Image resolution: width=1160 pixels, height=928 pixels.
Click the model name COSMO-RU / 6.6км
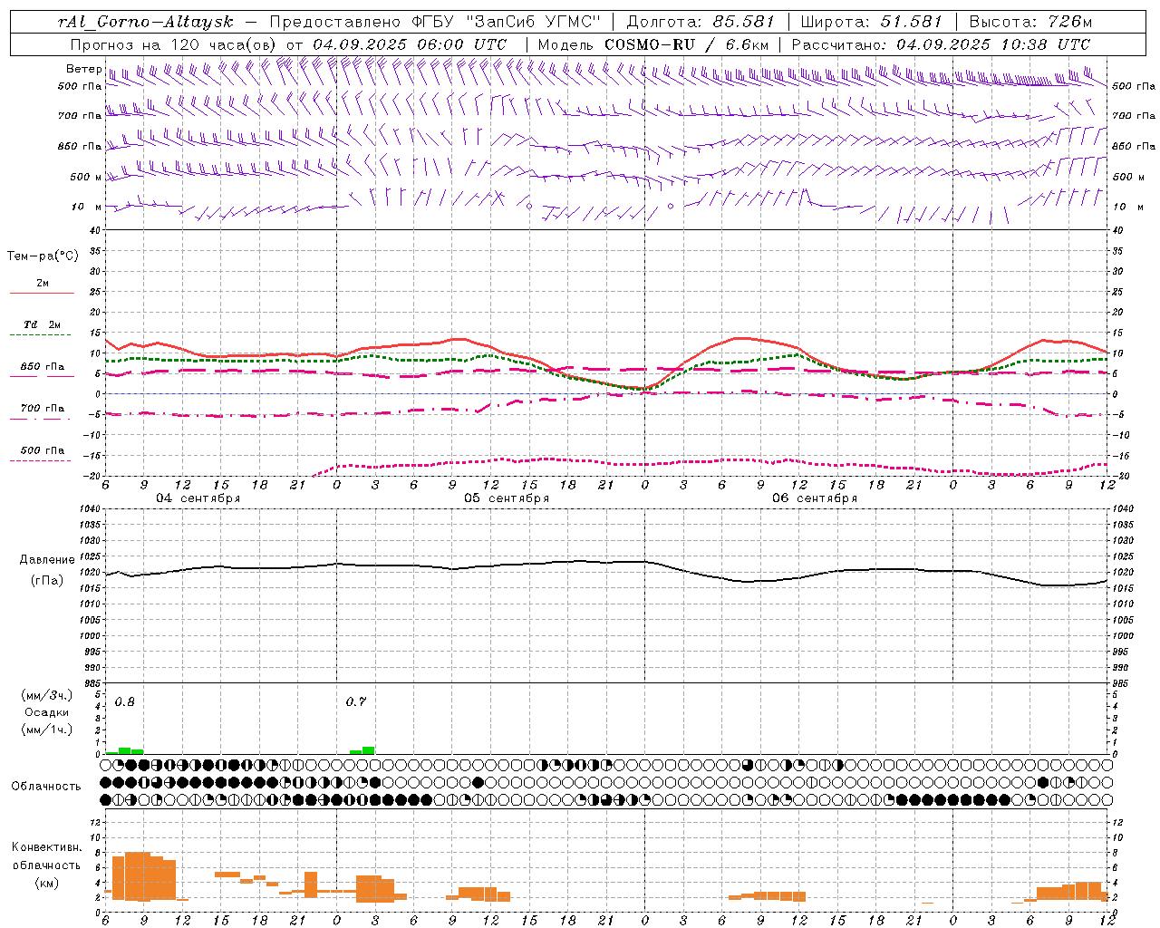pos(686,44)
